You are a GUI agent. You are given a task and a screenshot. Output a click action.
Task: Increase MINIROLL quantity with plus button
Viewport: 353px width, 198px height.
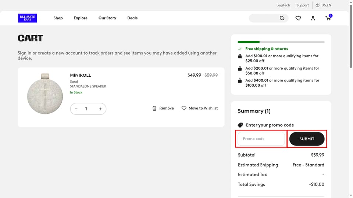(x=100, y=109)
